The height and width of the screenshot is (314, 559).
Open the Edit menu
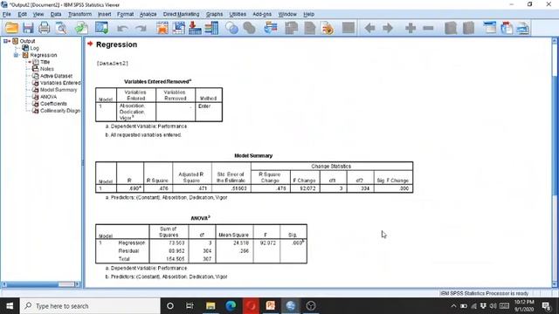pos(22,14)
